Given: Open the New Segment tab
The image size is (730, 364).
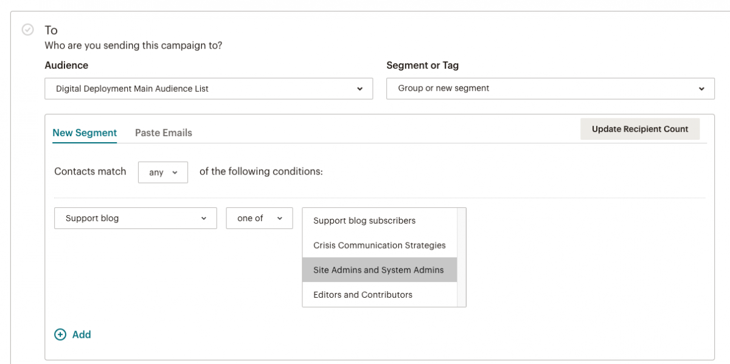Looking at the screenshot, I should [85, 132].
